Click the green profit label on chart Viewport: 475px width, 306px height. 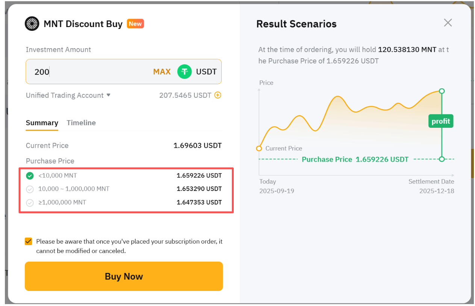click(441, 121)
